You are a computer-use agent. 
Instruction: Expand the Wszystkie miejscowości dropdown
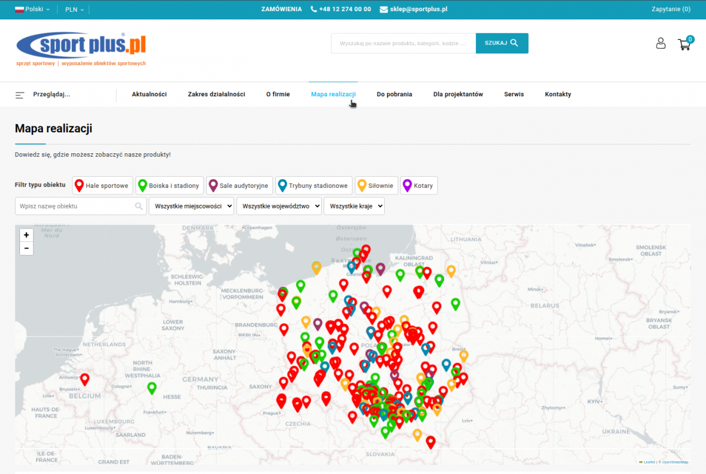[191, 206]
